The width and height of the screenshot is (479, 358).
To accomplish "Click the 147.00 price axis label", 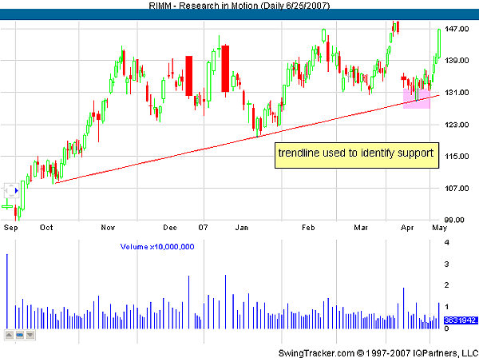I will coord(457,29).
